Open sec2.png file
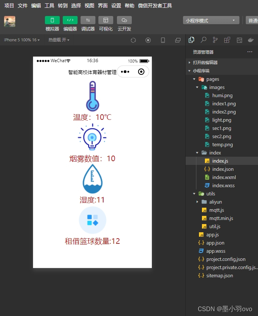The width and height of the screenshot is (258, 316). click(x=222, y=137)
